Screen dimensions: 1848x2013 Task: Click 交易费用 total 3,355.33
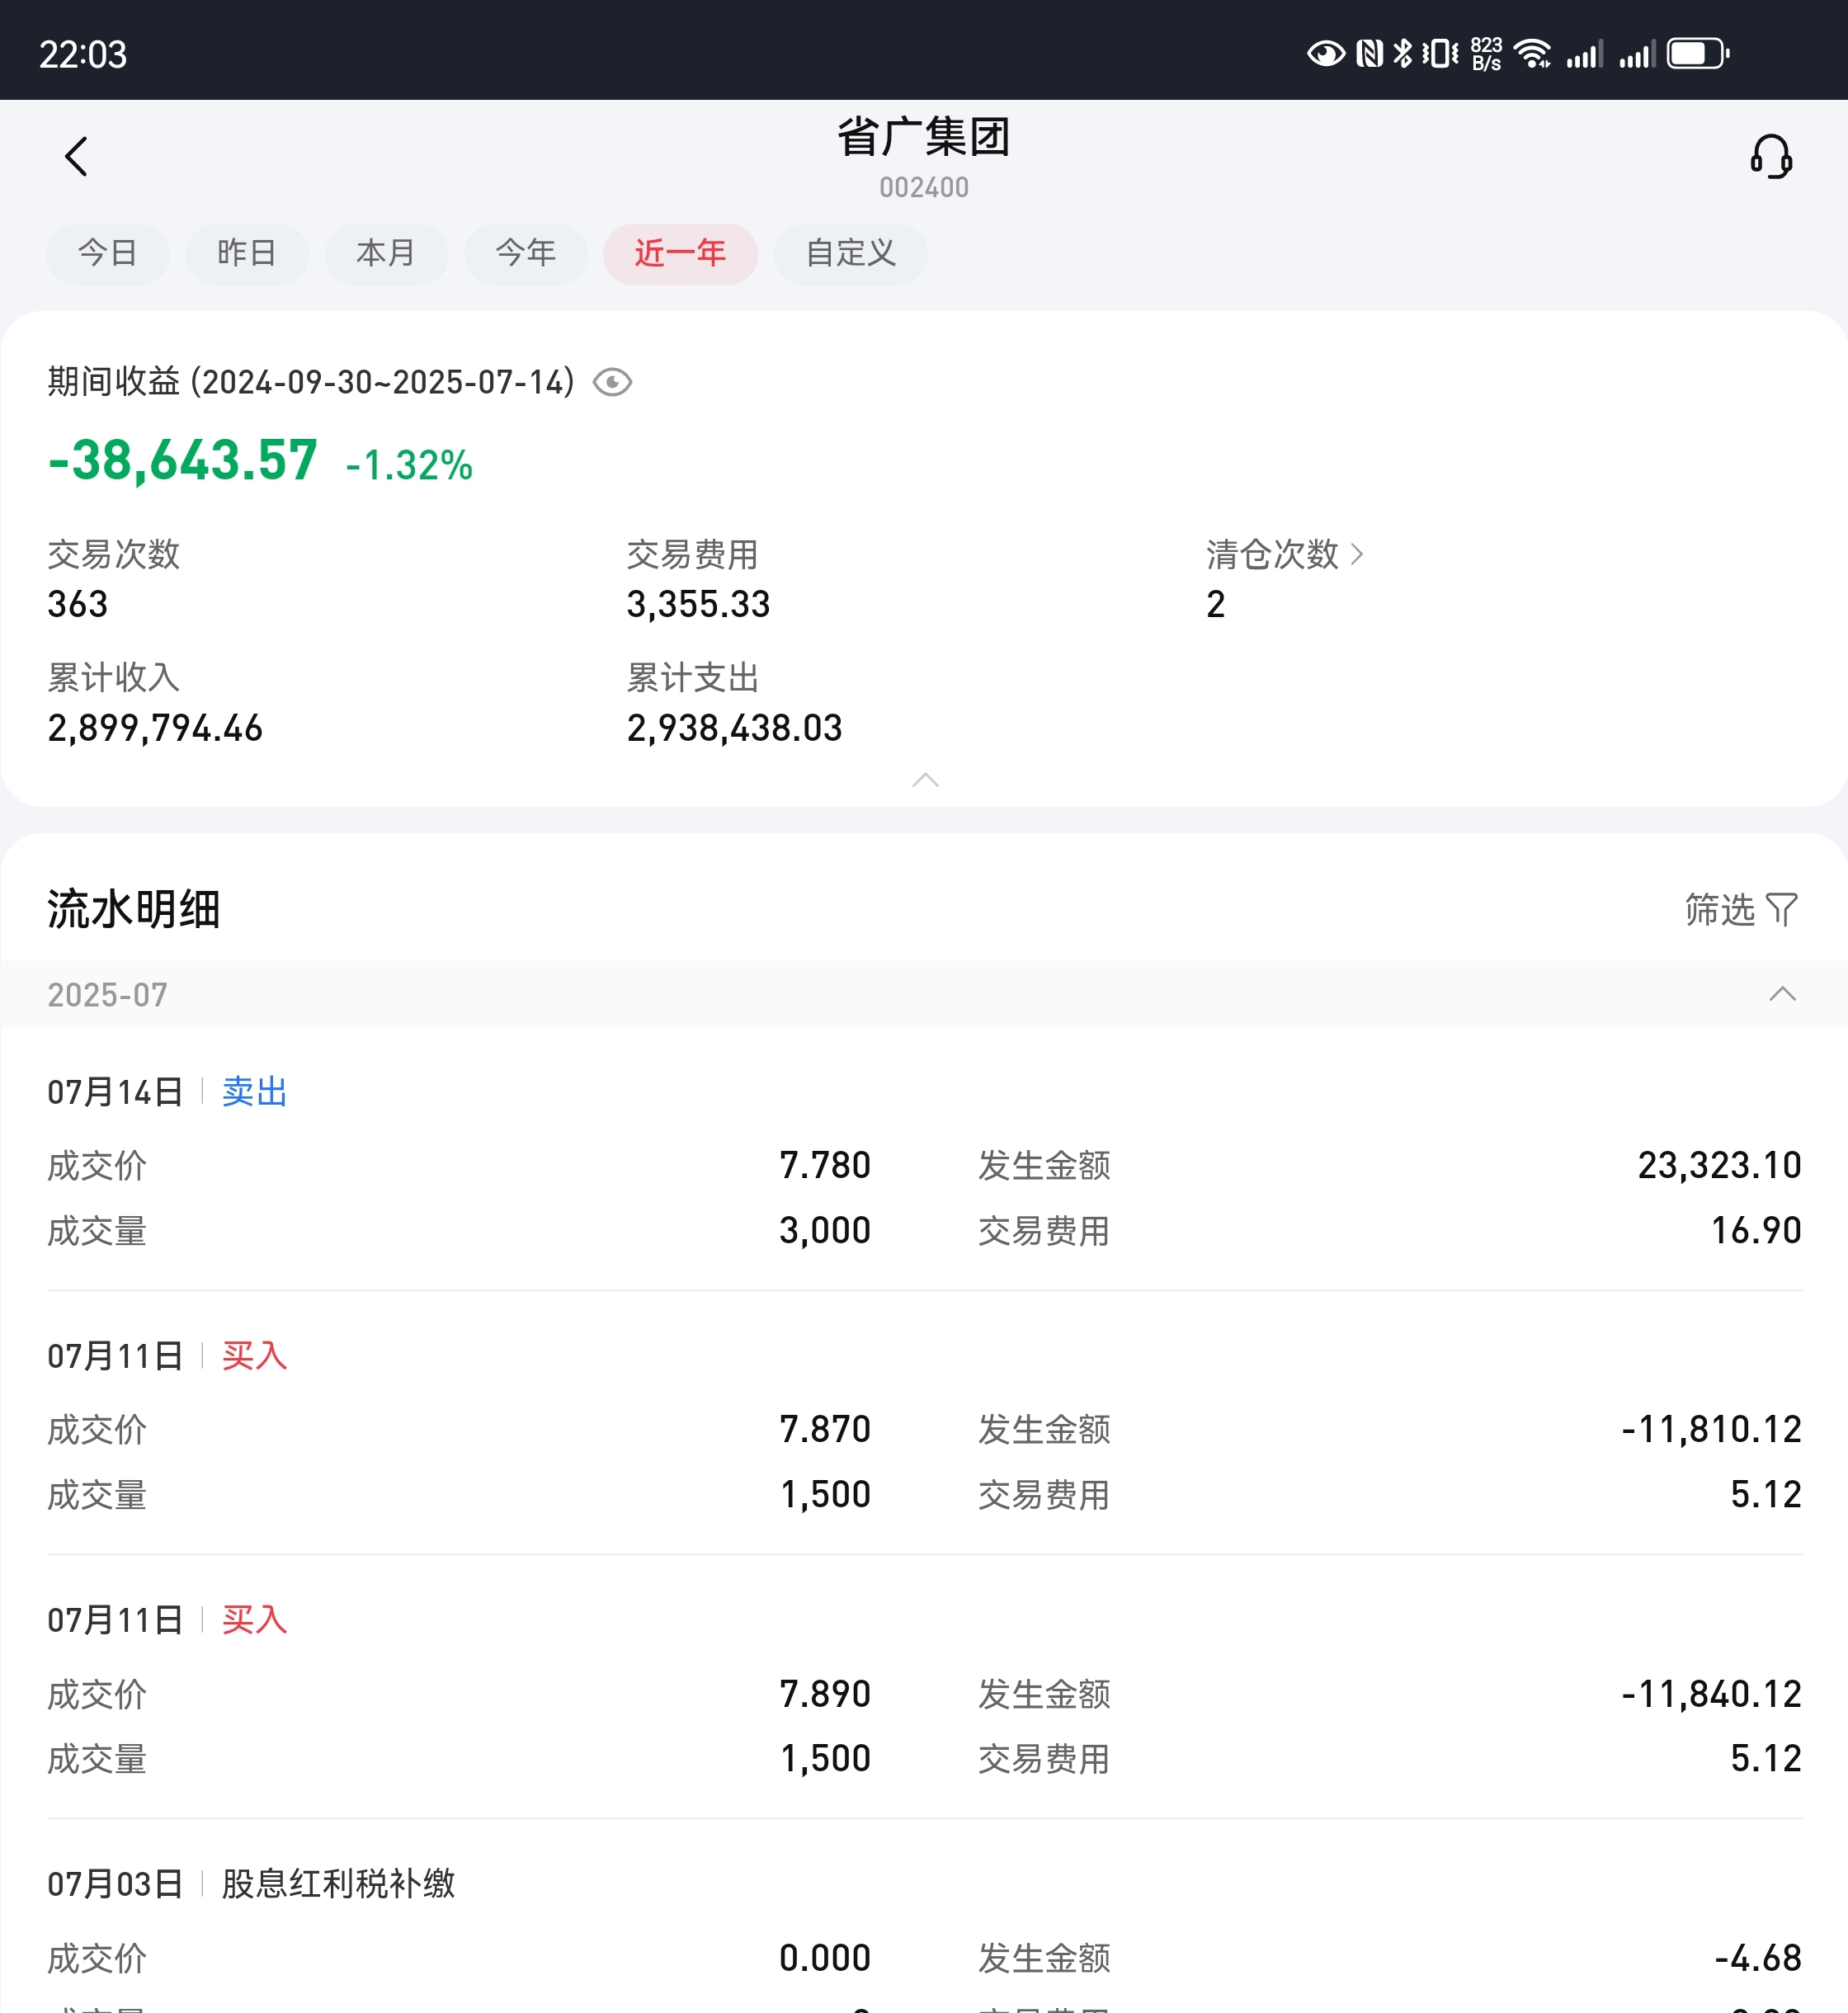(x=698, y=604)
